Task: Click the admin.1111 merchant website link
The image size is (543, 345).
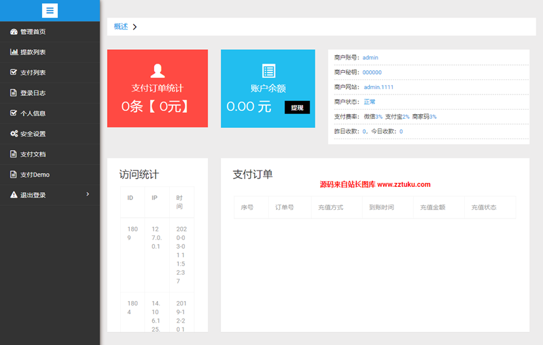Action: [x=378, y=87]
